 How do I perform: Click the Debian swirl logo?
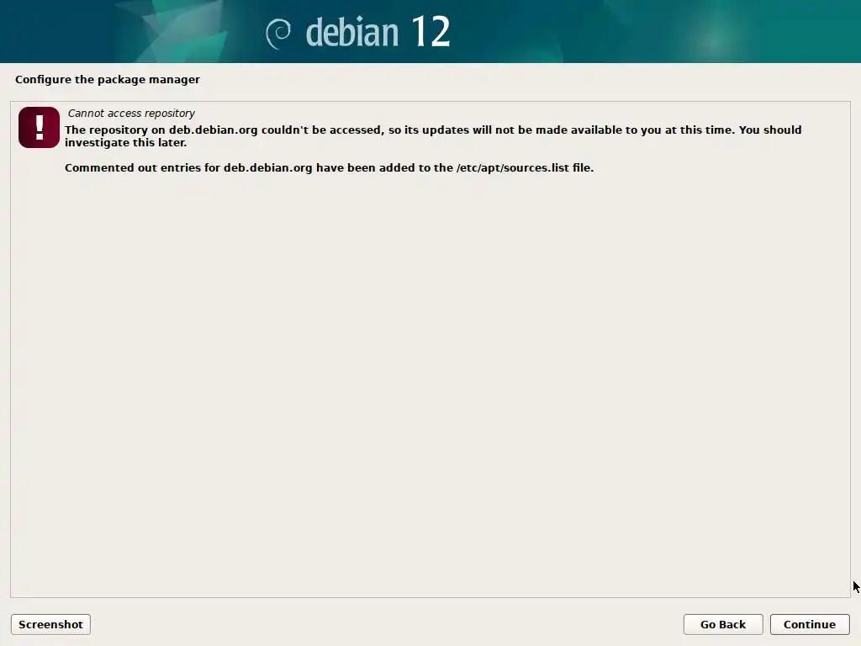click(278, 33)
